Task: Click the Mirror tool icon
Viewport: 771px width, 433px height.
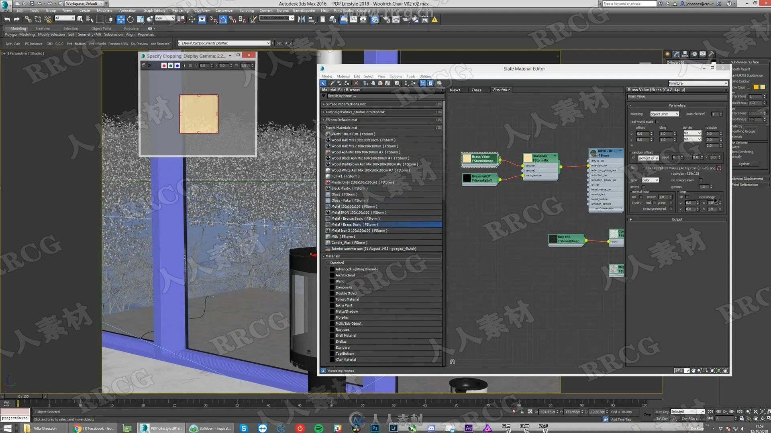Action: point(301,19)
